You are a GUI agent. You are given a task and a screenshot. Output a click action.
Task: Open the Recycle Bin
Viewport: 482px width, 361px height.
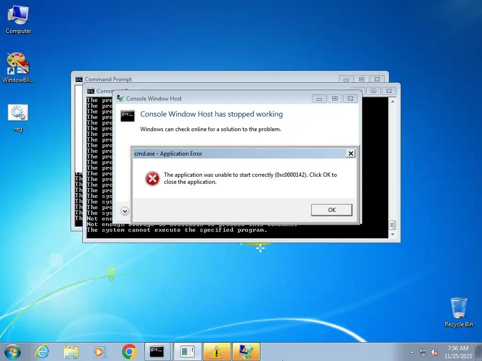tap(458, 312)
